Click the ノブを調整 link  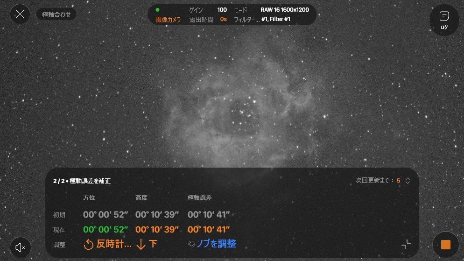pos(216,244)
